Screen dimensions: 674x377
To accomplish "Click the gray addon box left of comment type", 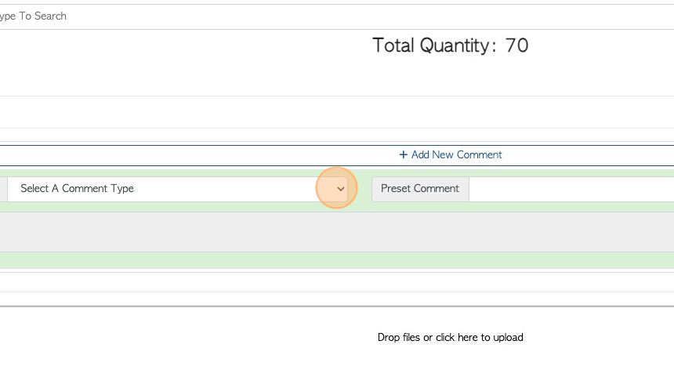I will (3, 189).
